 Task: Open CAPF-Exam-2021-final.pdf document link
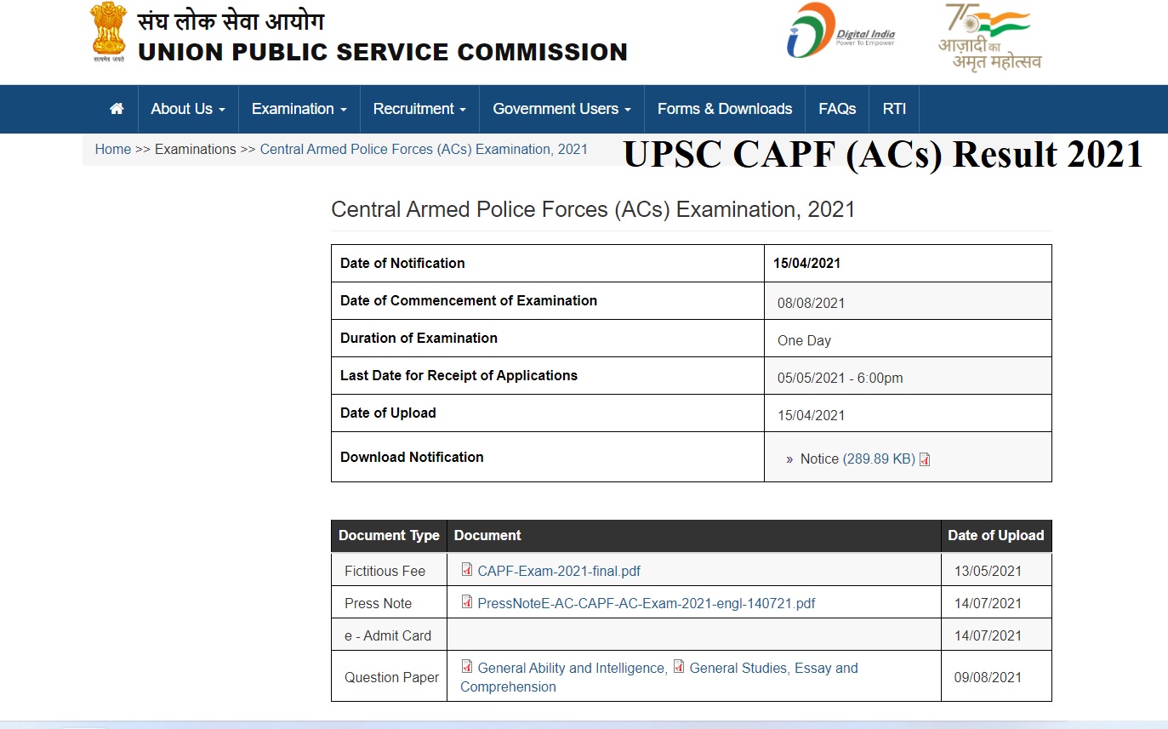tap(559, 572)
